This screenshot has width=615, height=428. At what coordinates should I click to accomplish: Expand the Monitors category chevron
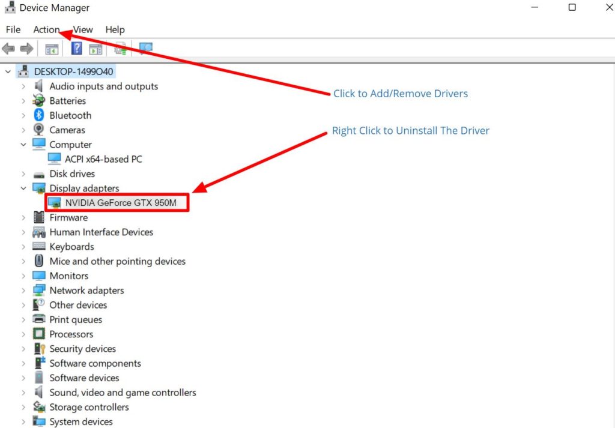click(x=23, y=276)
